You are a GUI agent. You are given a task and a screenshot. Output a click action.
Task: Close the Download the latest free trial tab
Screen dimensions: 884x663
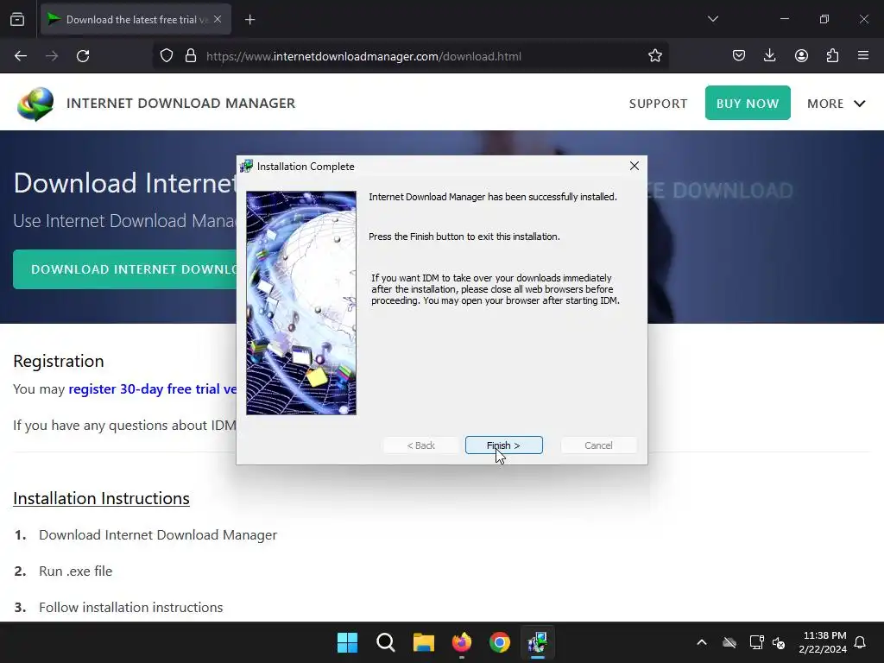[x=218, y=19]
